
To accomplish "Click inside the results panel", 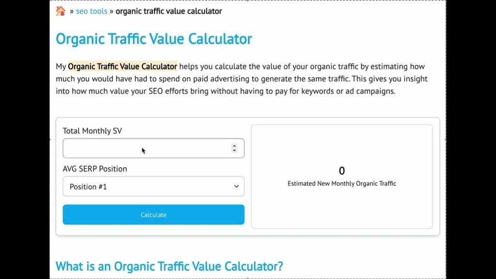I will pos(342,208).
